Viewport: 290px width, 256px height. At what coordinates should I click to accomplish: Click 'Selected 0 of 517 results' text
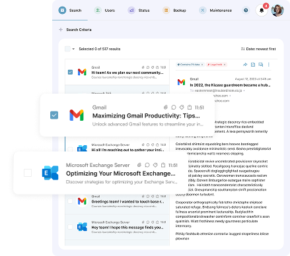tap(100, 49)
